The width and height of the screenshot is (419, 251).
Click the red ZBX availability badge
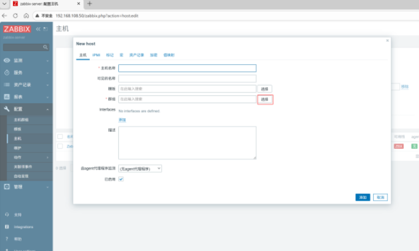(398, 146)
